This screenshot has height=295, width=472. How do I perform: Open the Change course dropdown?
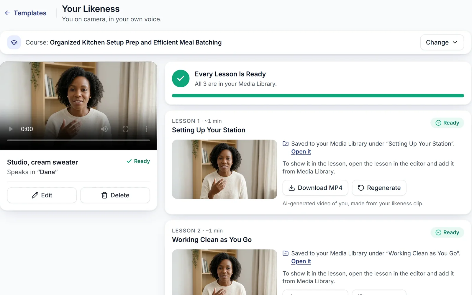(442, 42)
